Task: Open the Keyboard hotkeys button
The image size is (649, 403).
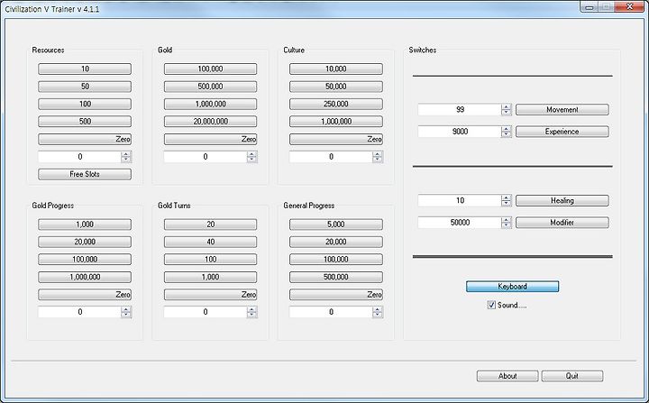Action: 512,286
